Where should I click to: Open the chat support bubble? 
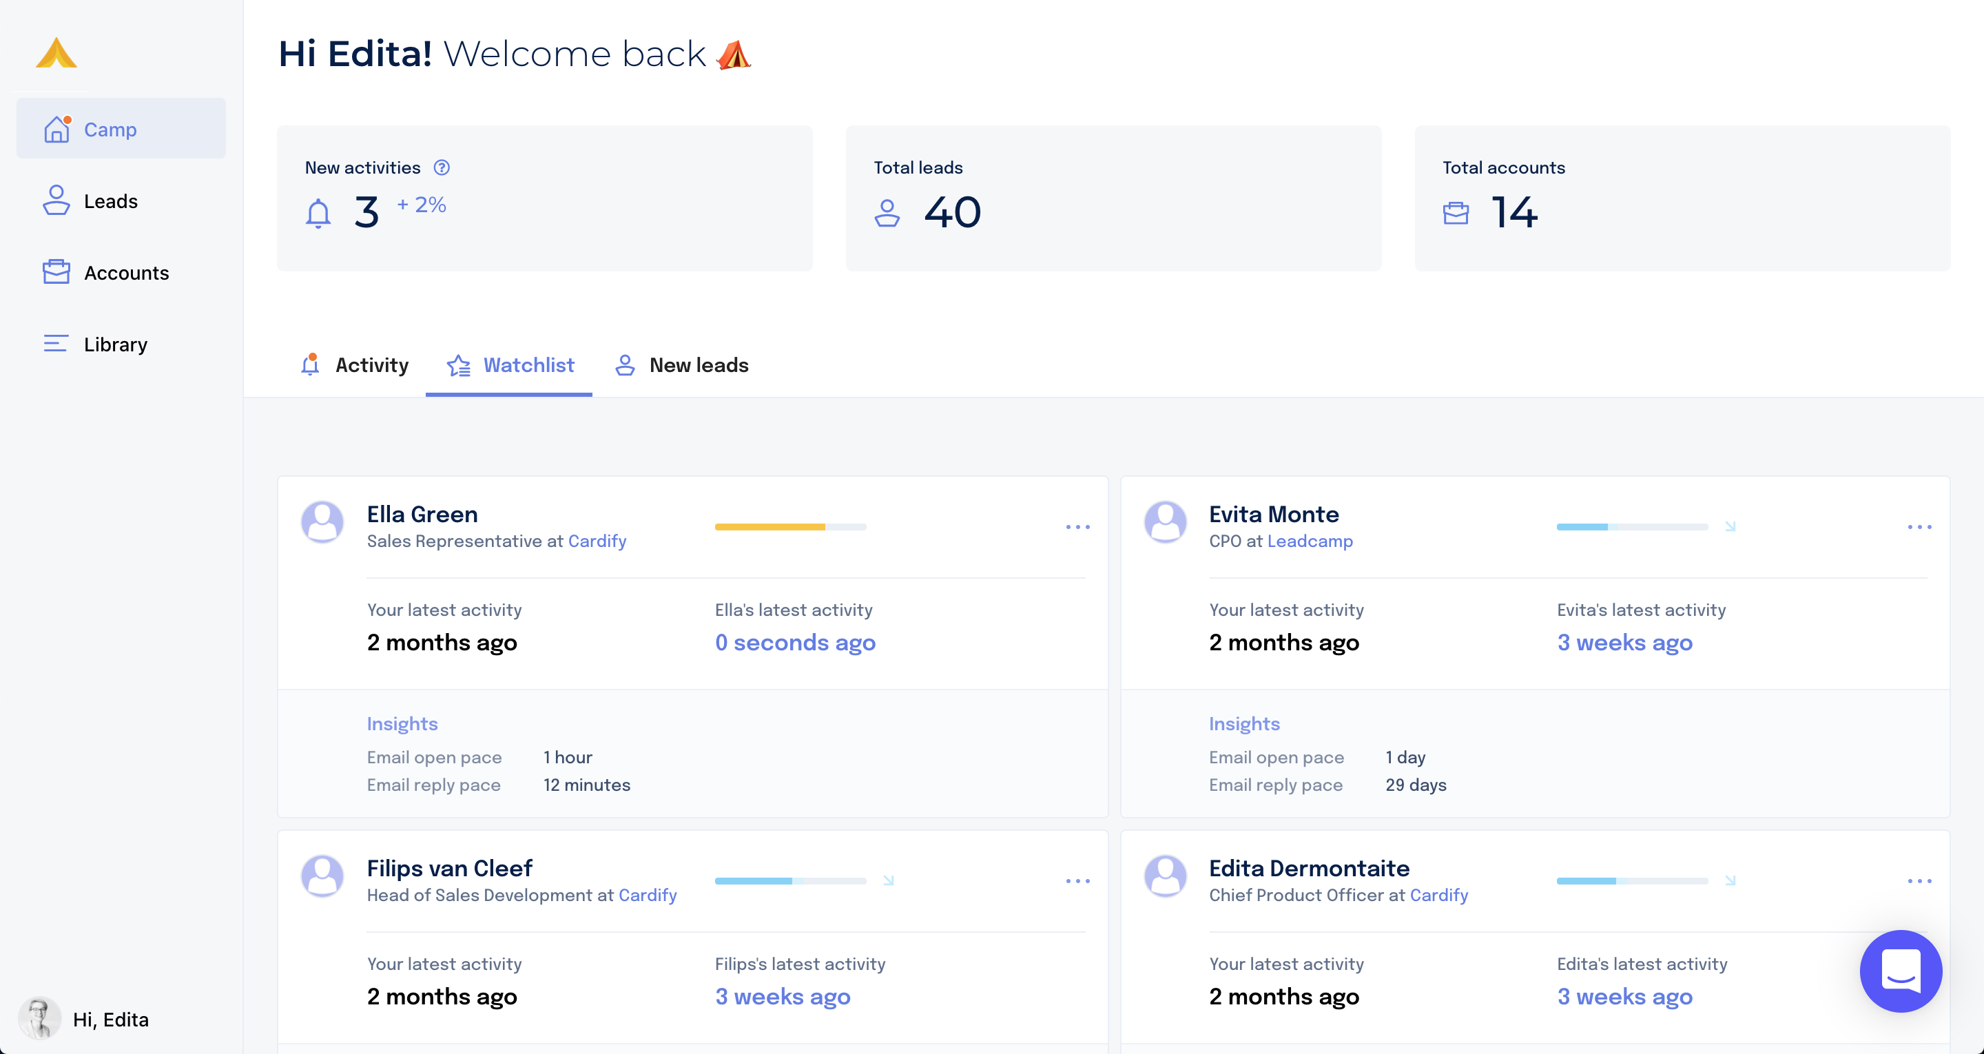pos(1900,971)
